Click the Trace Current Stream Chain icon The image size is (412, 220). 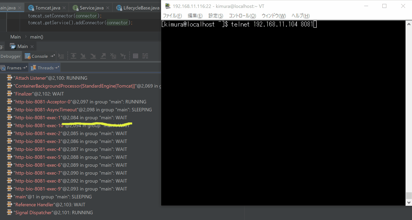click(x=145, y=56)
